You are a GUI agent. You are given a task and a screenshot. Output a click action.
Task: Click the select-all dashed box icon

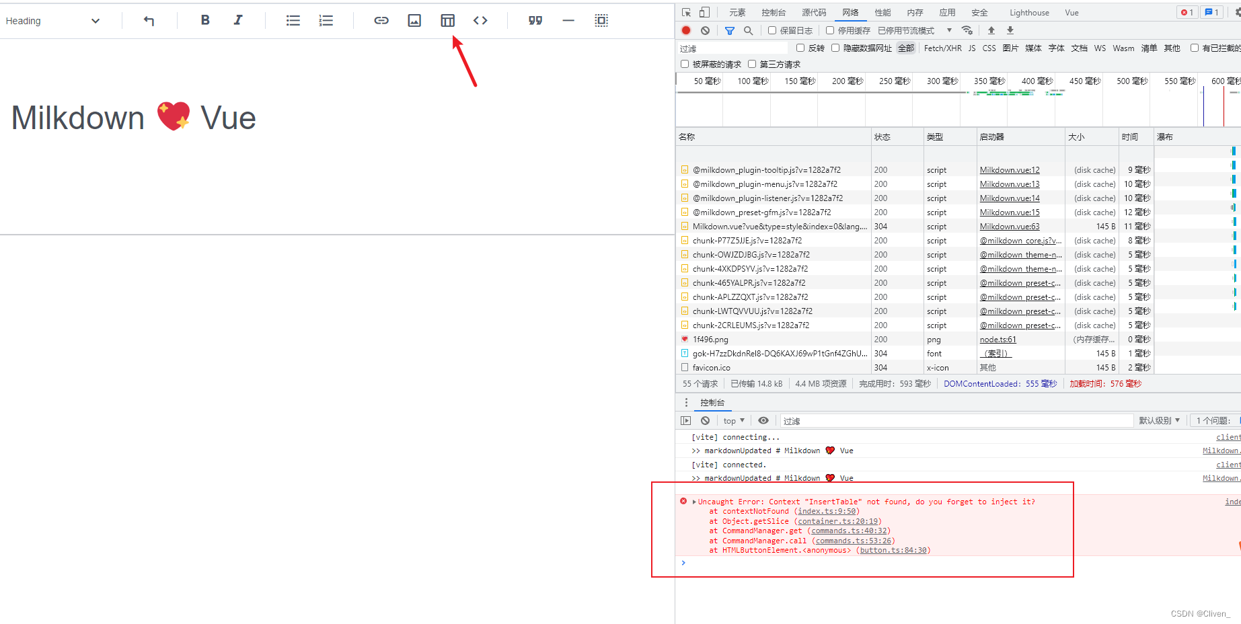point(601,21)
